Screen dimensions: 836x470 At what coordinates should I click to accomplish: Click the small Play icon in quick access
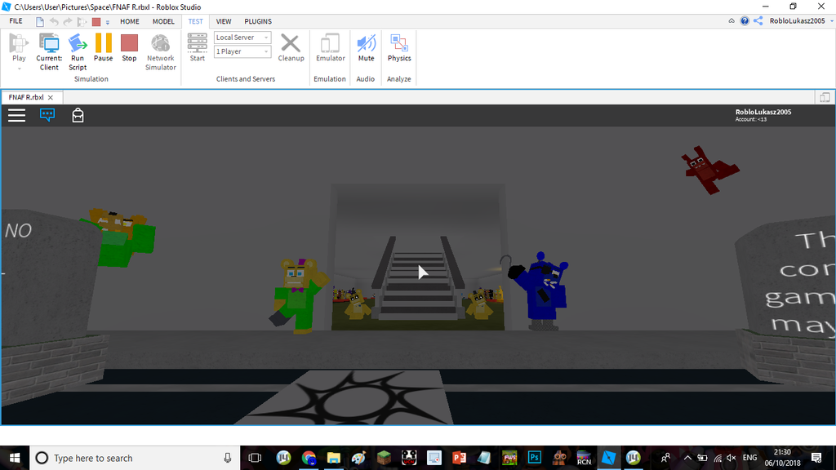[x=82, y=22]
